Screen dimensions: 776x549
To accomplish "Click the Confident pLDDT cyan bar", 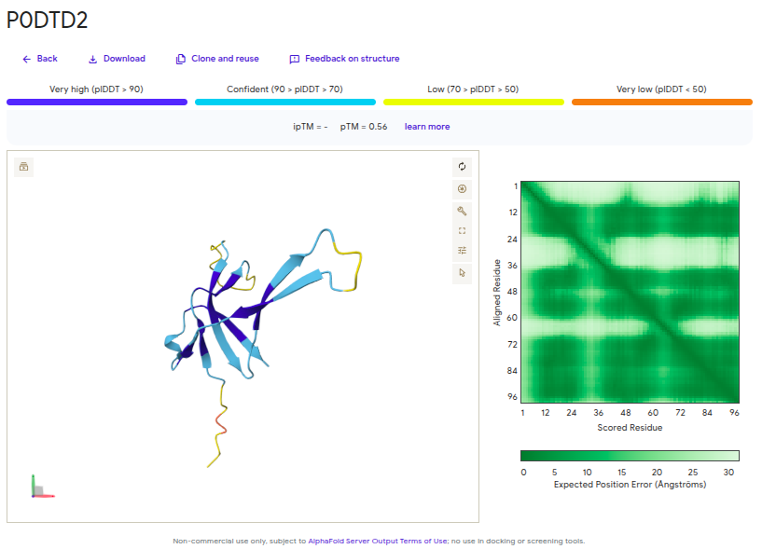I will click(285, 102).
